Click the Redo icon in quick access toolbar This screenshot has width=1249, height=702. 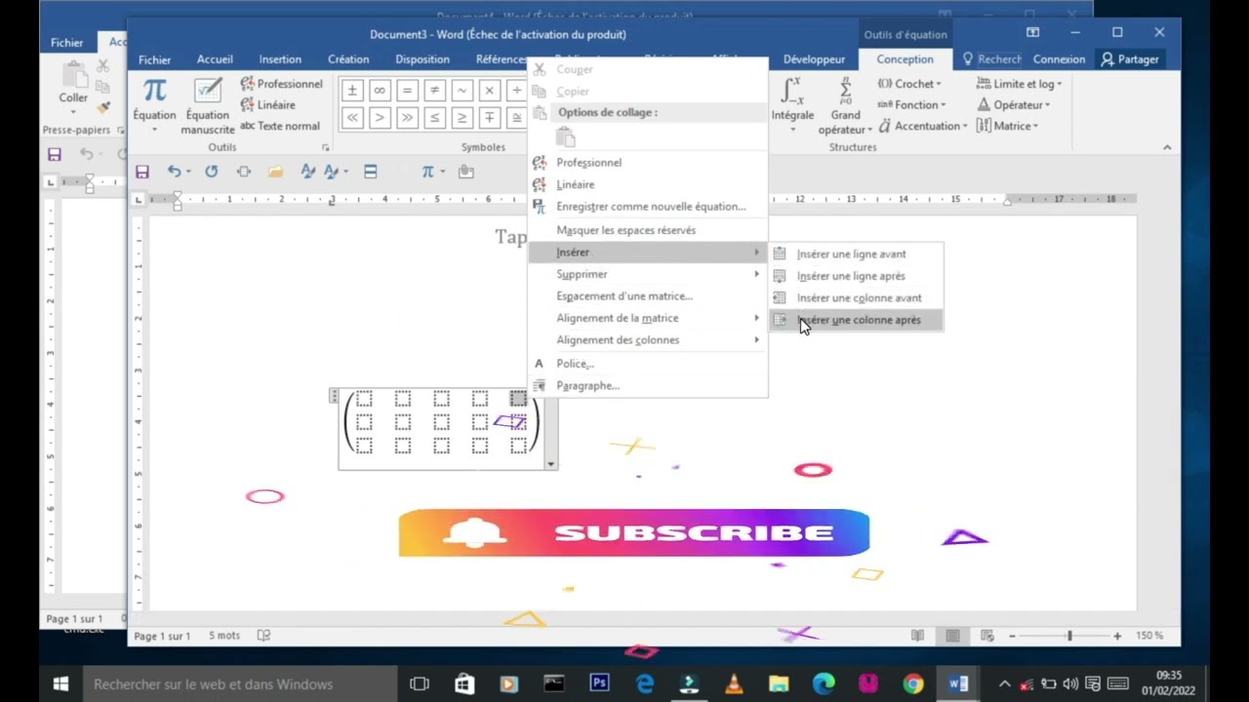211,172
